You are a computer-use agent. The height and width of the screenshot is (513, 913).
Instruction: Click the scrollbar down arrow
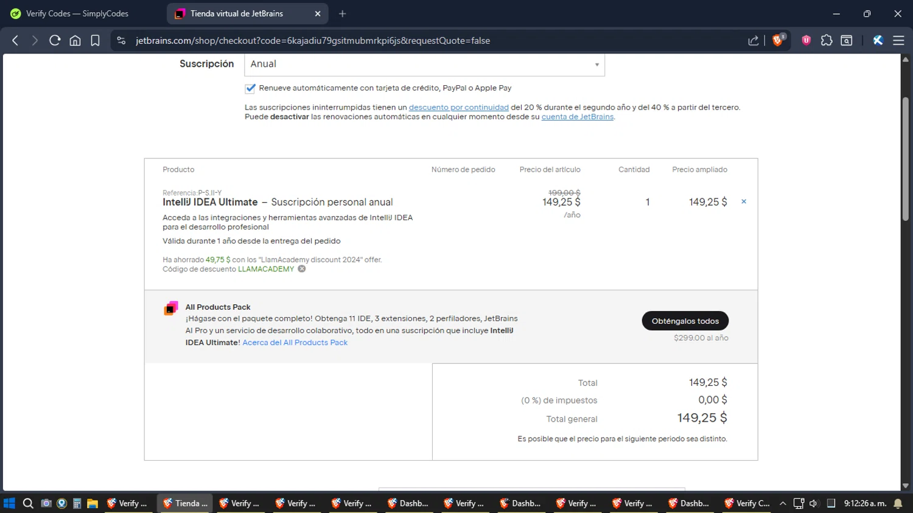point(906,486)
